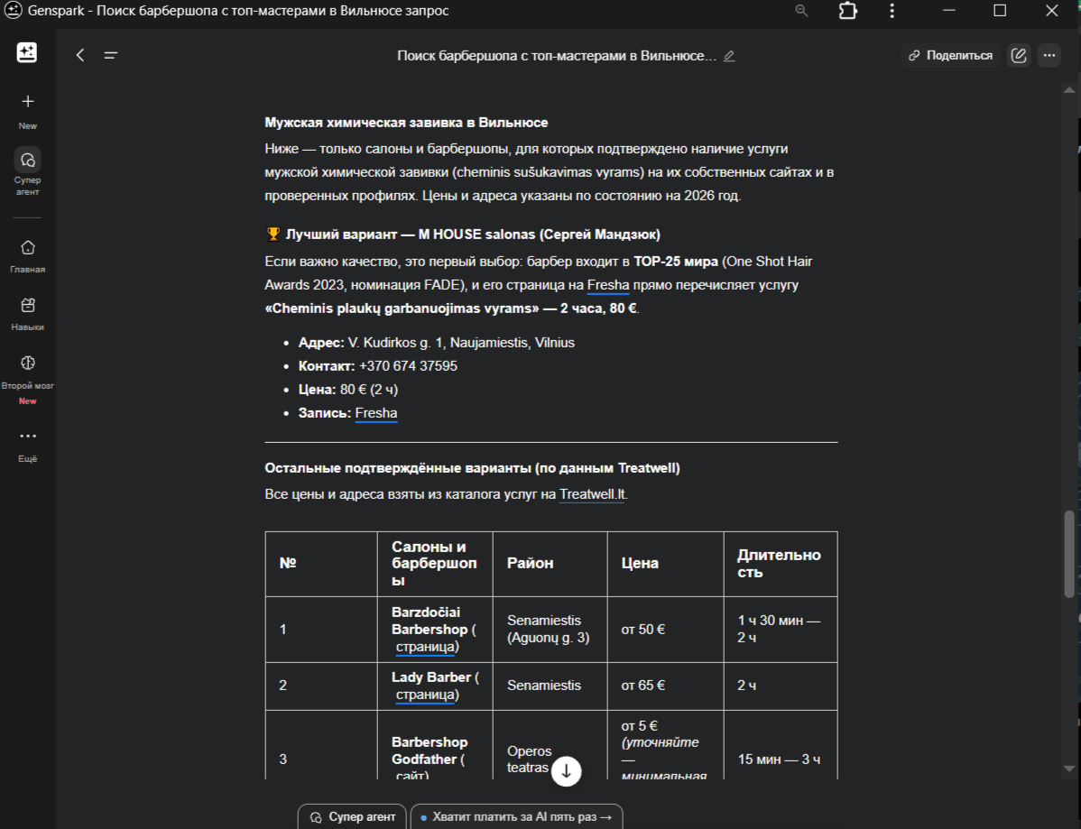Image resolution: width=1081 pixels, height=829 pixels.
Task: Click Поделиться share button
Action: (951, 55)
